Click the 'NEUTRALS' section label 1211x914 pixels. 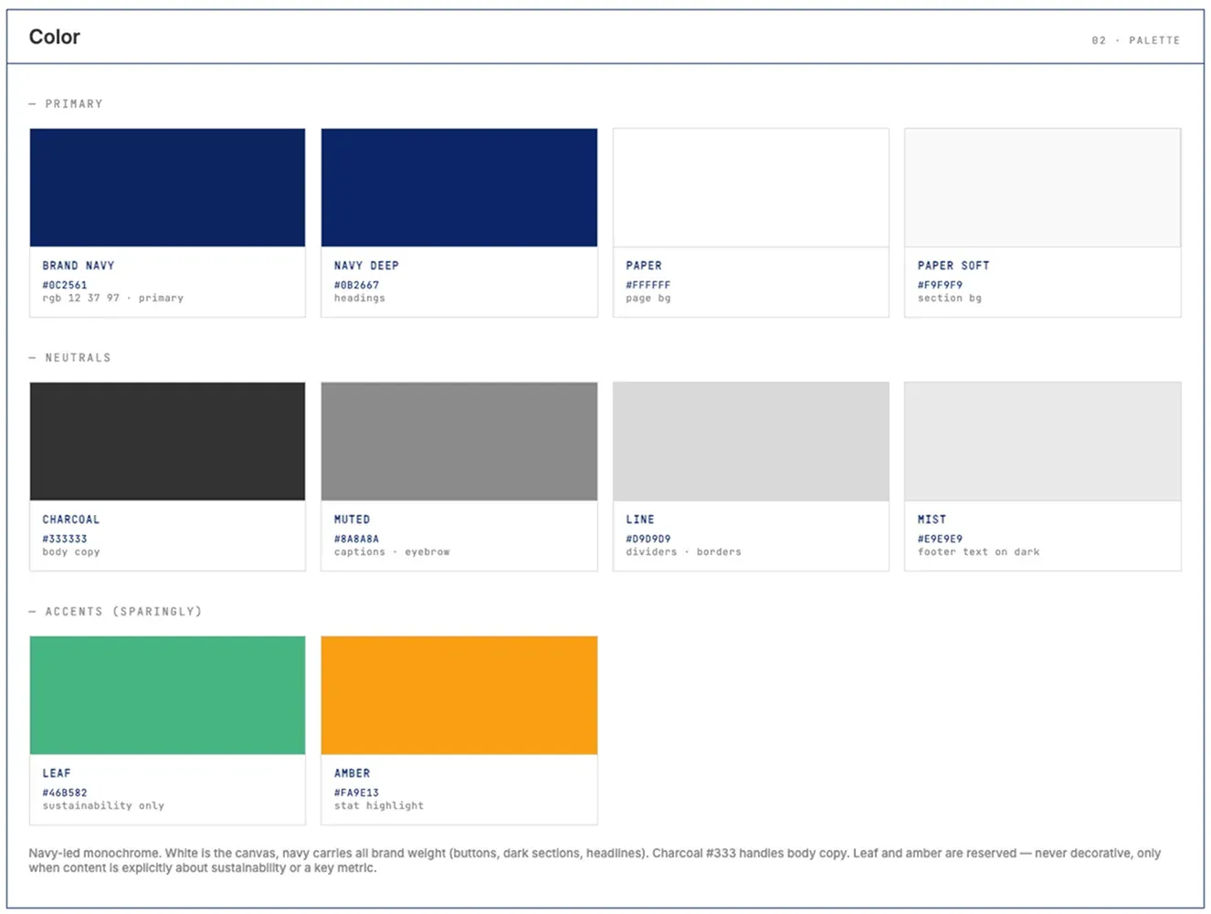click(x=78, y=358)
